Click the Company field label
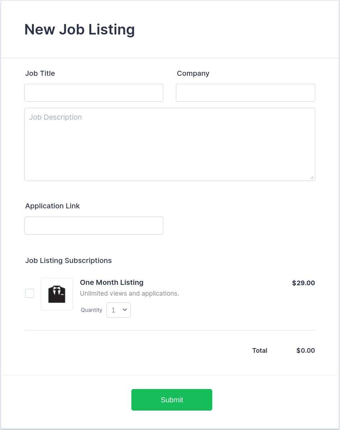The image size is (340, 430). (193, 73)
